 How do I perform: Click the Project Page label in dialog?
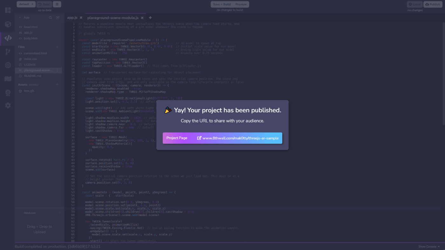tap(177, 138)
